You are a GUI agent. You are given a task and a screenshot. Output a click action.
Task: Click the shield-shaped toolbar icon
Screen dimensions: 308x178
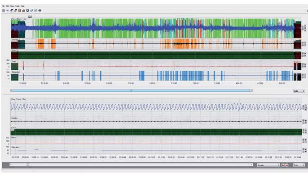[27, 11]
